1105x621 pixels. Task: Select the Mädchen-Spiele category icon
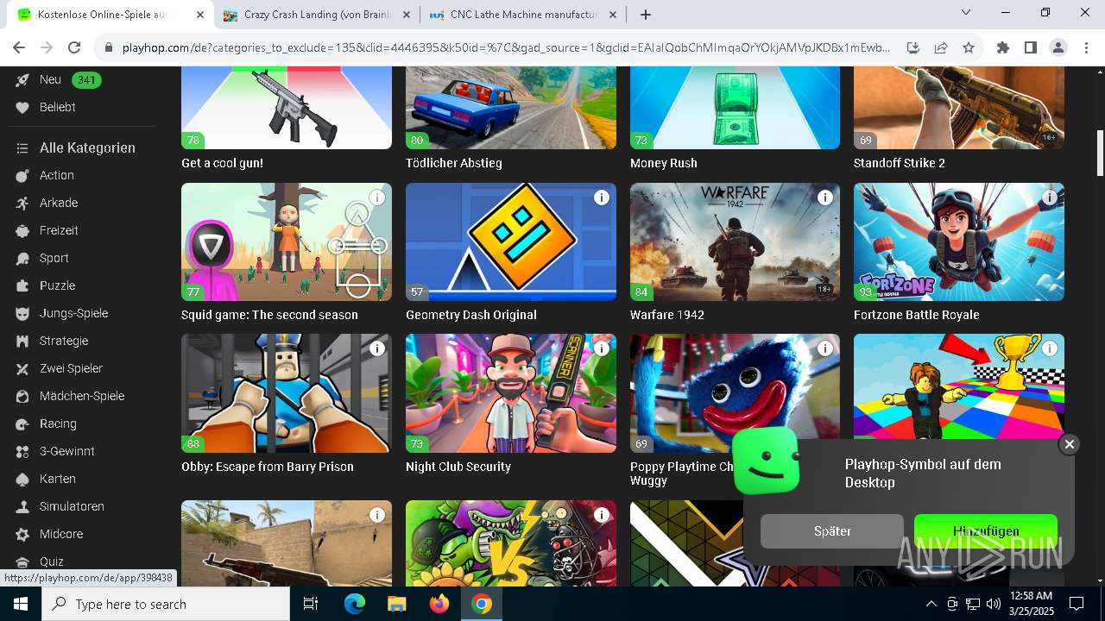tap(22, 396)
